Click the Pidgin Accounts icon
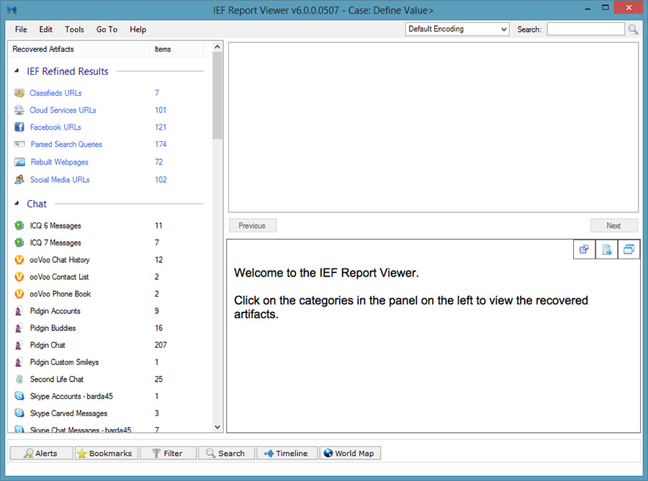The height and width of the screenshot is (481, 648). pyautogui.click(x=19, y=311)
